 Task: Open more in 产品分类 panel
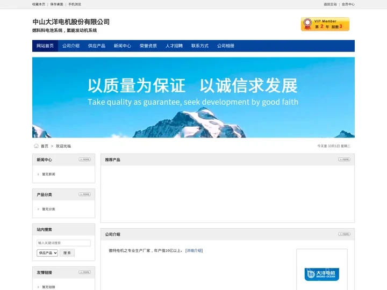(x=85, y=194)
